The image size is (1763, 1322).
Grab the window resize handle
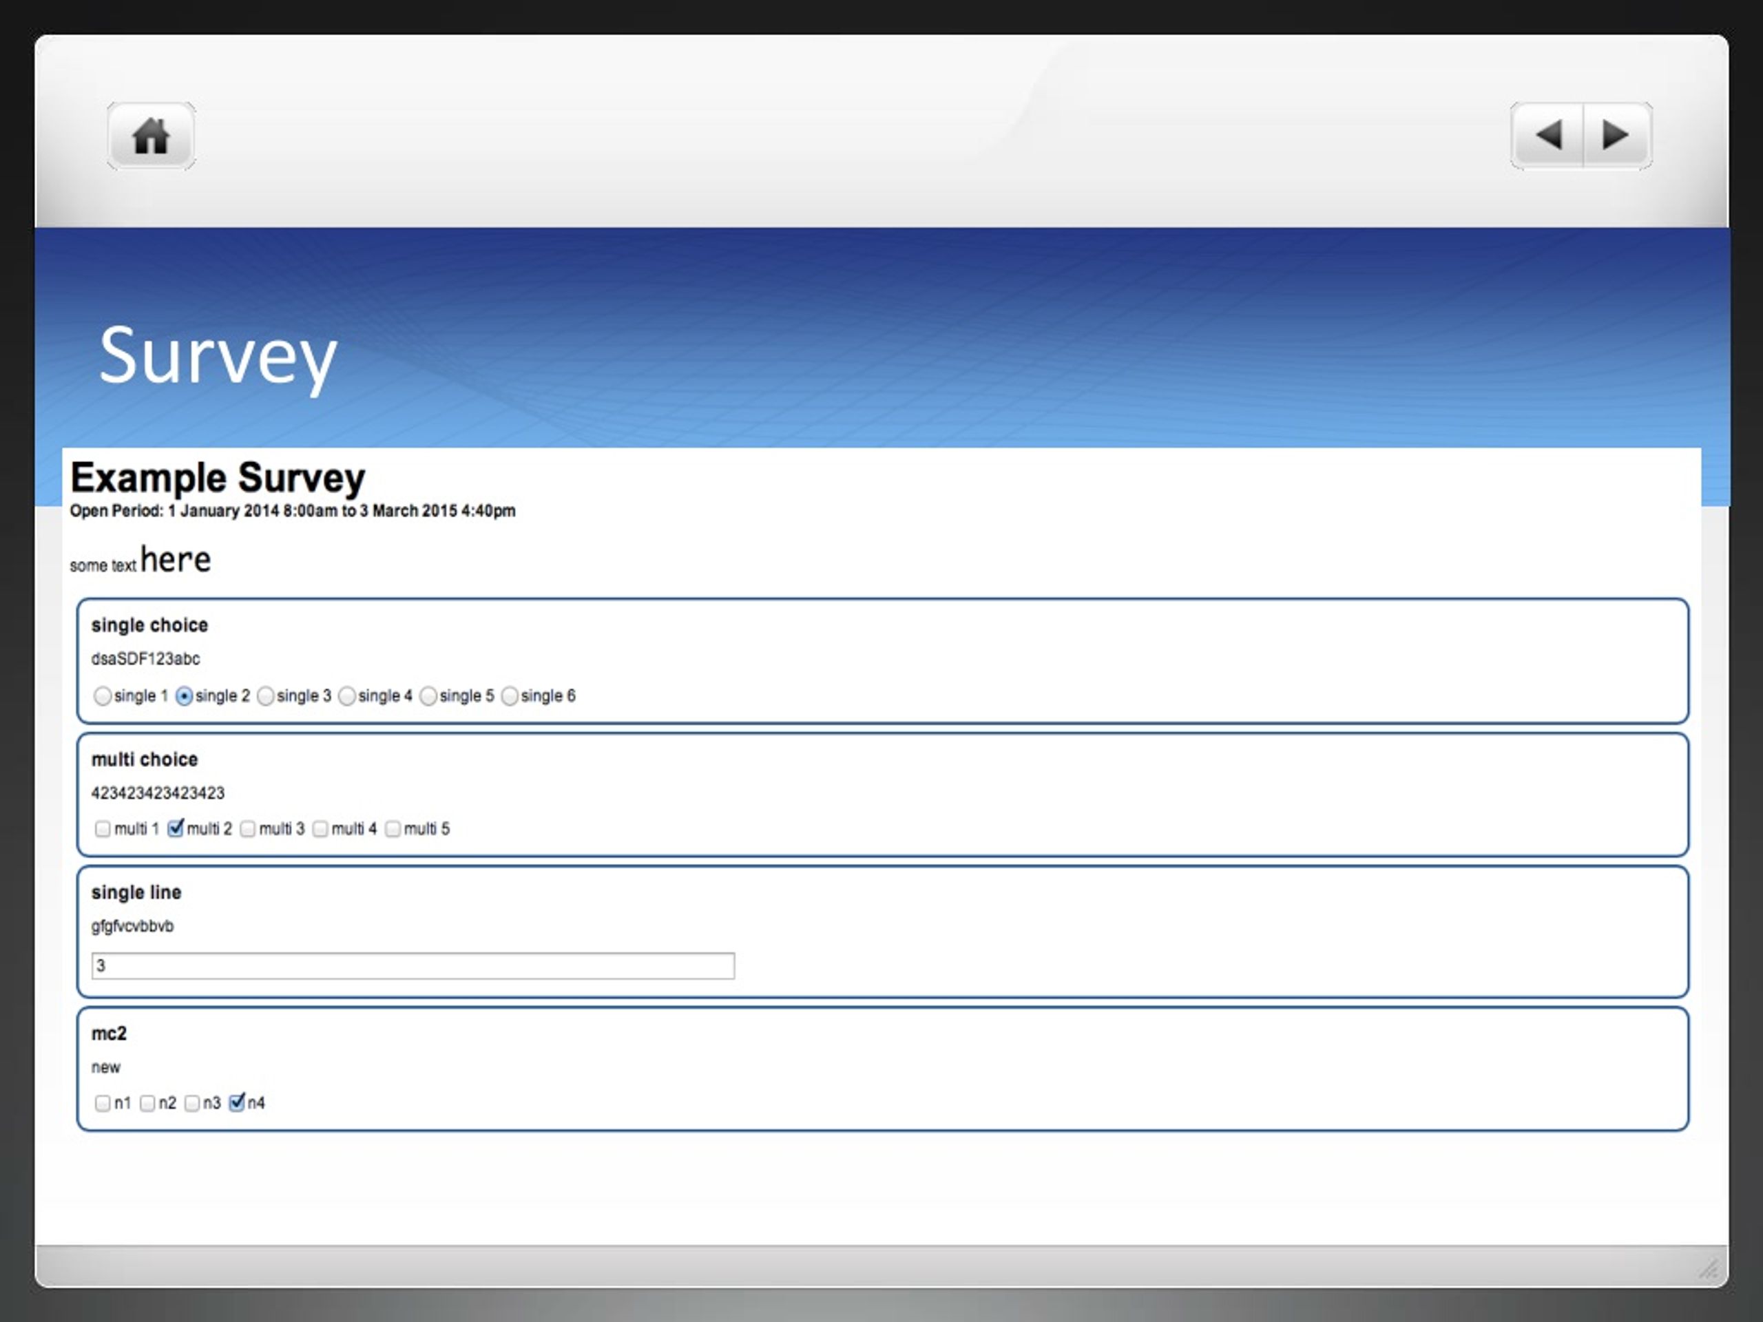[x=1708, y=1268]
